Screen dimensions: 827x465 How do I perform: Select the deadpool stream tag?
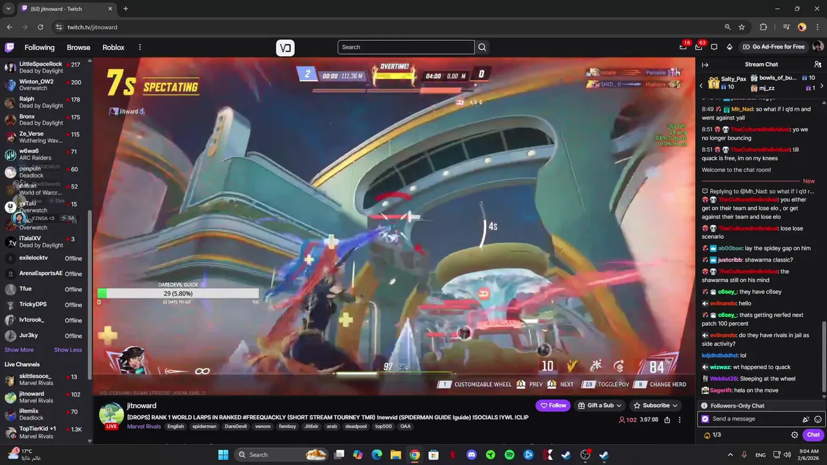pyautogui.click(x=355, y=426)
